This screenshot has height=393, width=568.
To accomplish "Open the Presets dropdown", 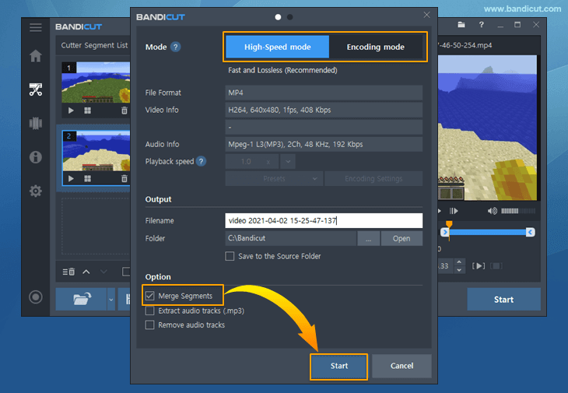I will 274,178.
